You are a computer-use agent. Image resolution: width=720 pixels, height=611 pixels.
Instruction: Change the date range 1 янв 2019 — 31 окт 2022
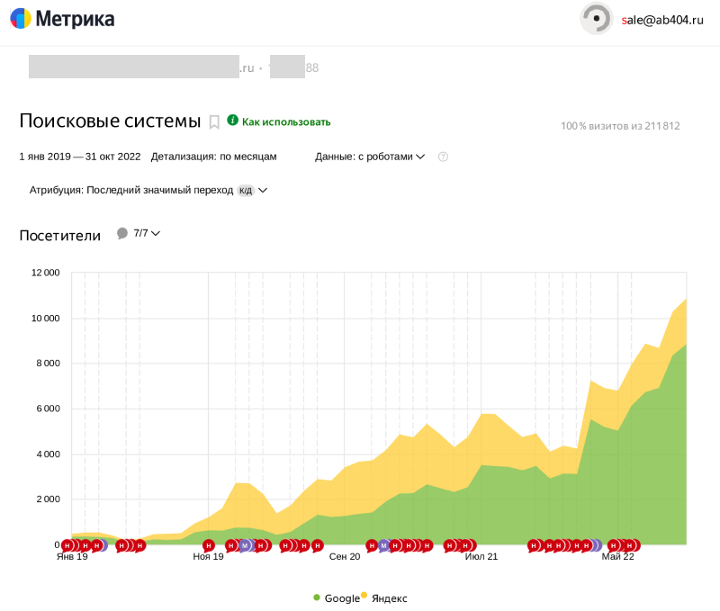click(x=80, y=157)
